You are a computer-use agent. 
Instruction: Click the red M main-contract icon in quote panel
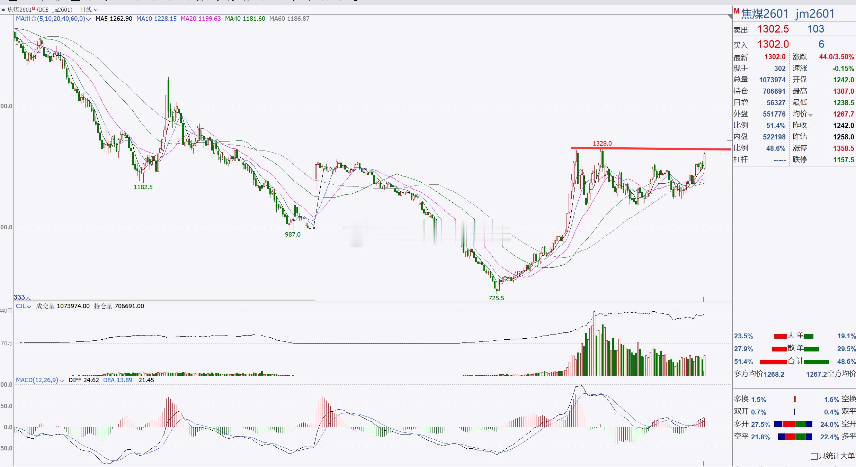pos(737,11)
